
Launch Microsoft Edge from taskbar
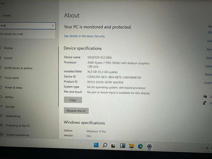pos(140,146)
